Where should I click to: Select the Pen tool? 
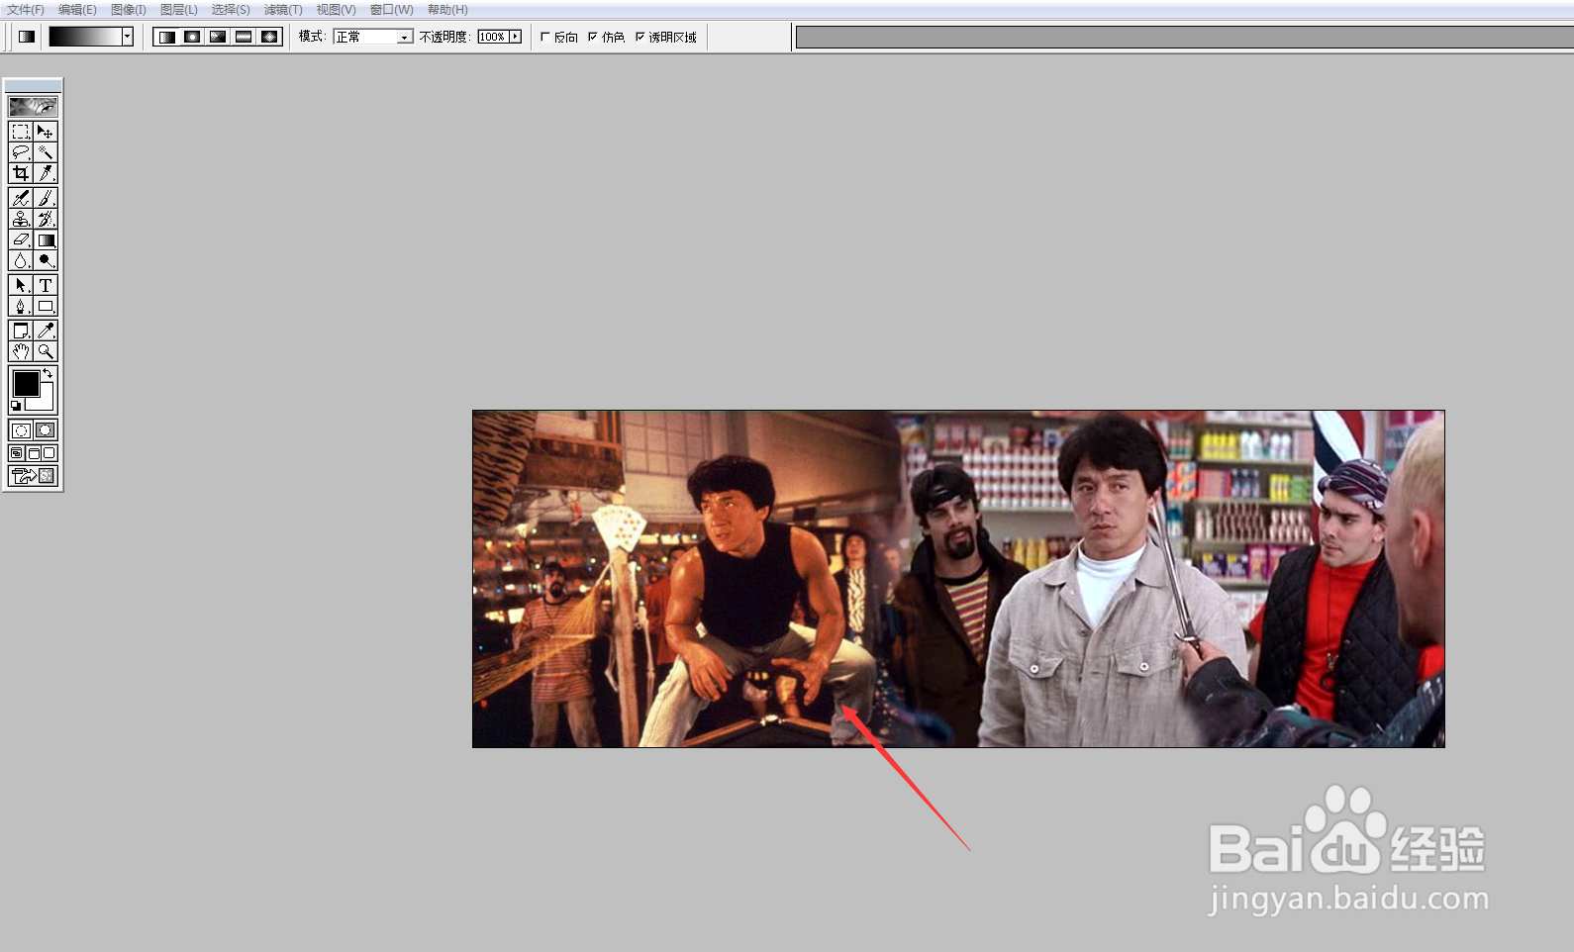click(21, 306)
